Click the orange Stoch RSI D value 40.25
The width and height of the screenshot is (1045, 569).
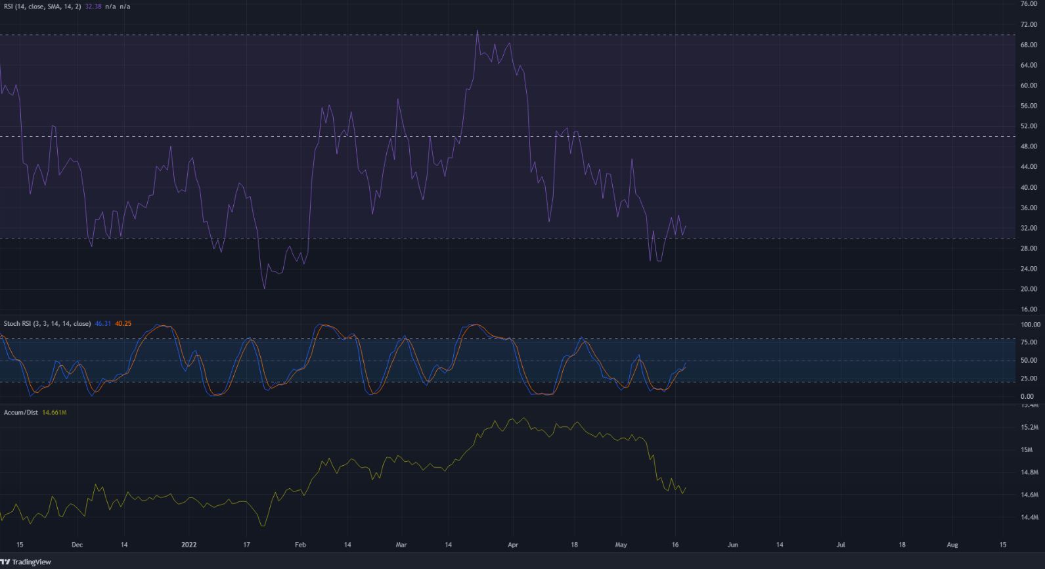click(123, 324)
